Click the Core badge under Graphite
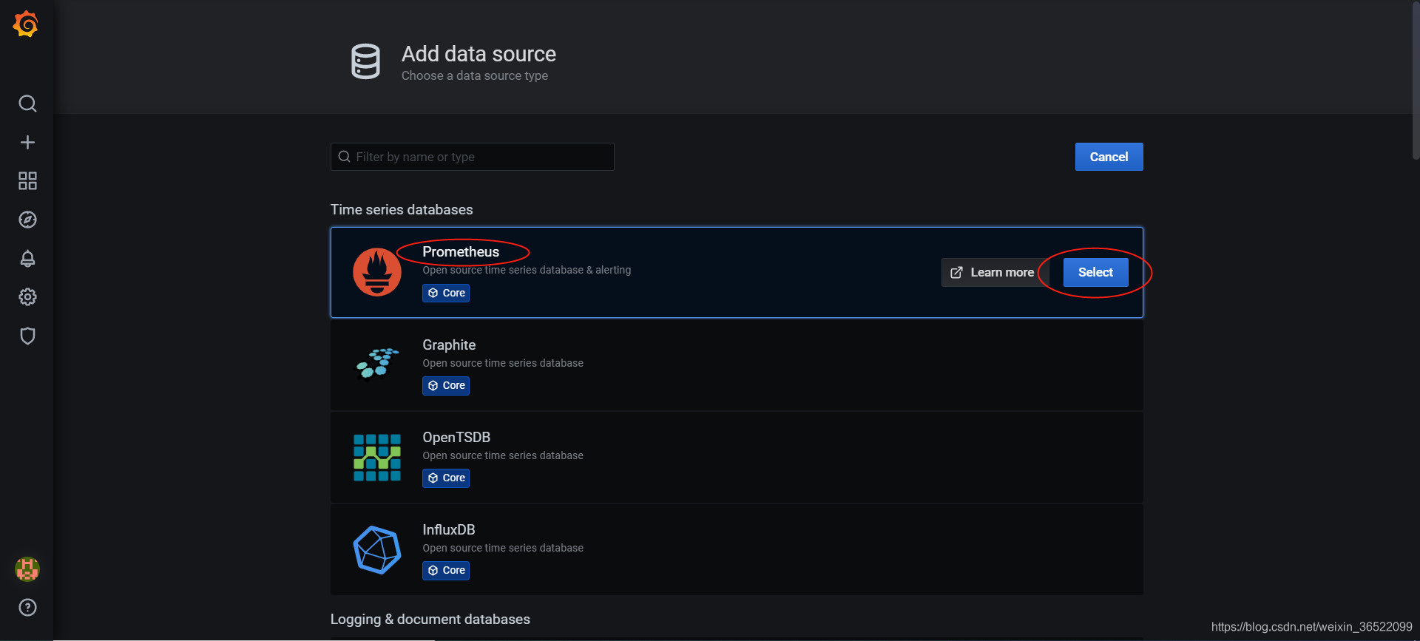This screenshot has height=641, width=1420. 446,385
